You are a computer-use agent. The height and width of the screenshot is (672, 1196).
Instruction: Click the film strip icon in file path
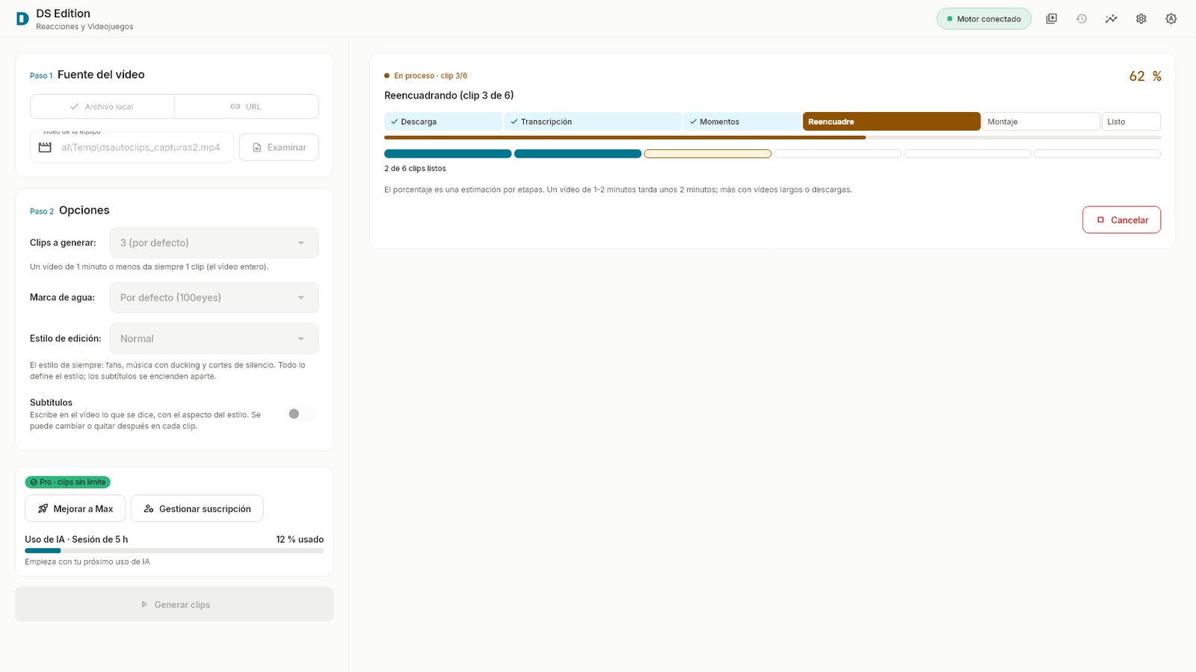[x=45, y=148]
